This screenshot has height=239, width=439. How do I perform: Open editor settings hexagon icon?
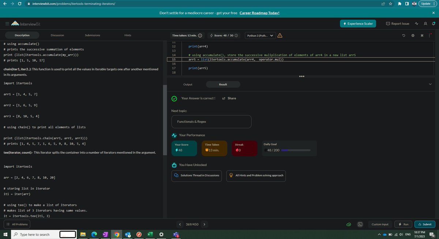click(x=413, y=36)
